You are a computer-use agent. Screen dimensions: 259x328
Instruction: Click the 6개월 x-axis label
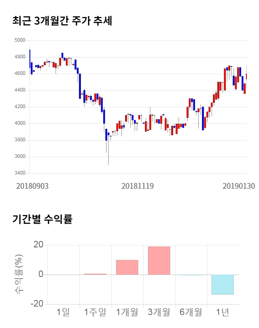191,312
